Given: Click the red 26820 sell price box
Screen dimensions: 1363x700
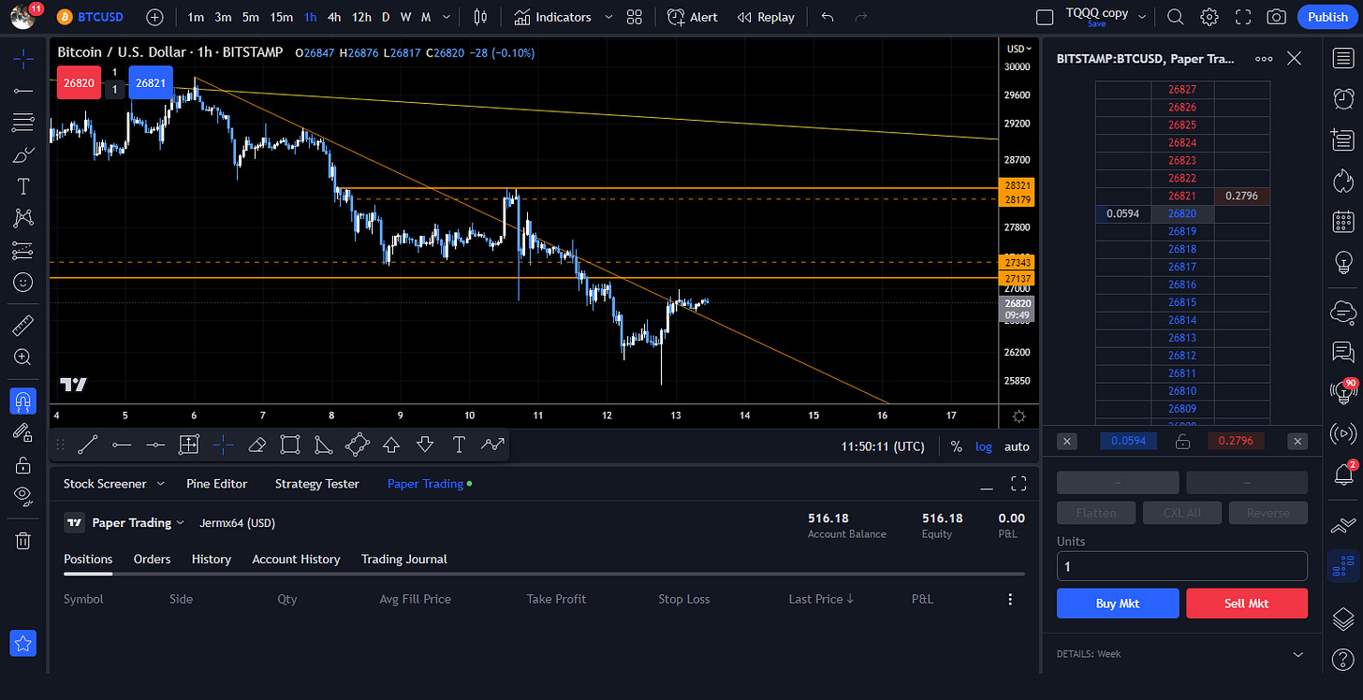Looking at the screenshot, I should [79, 82].
